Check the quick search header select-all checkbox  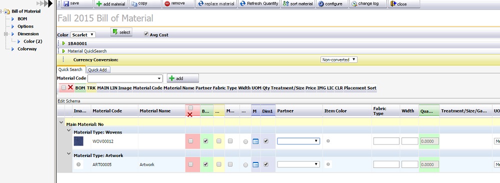pyautogui.click(x=63, y=87)
